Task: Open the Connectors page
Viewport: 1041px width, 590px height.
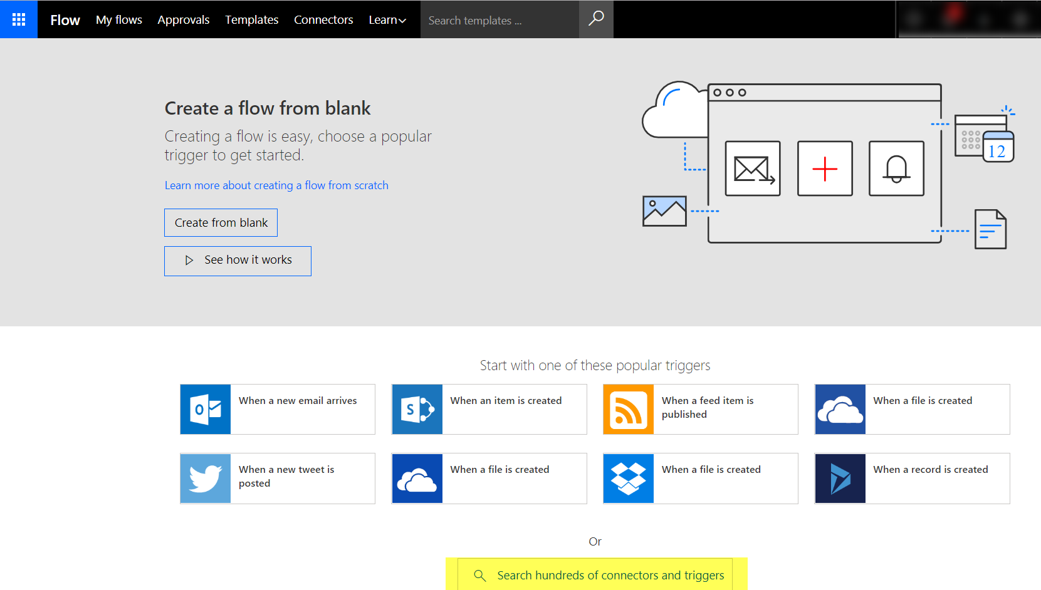Action: pyautogui.click(x=323, y=20)
